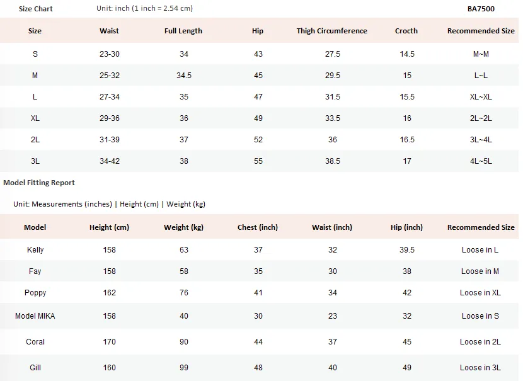The image size is (523, 381).
Task: Click the 4L~5L recommended size cell
Action: tap(481, 161)
